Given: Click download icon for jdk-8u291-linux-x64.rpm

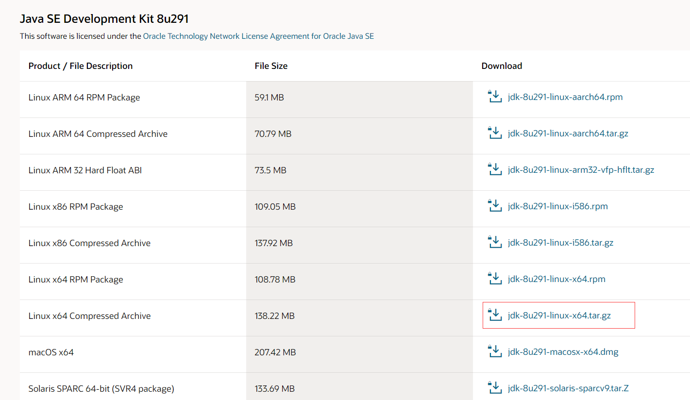Looking at the screenshot, I should (494, 279).
